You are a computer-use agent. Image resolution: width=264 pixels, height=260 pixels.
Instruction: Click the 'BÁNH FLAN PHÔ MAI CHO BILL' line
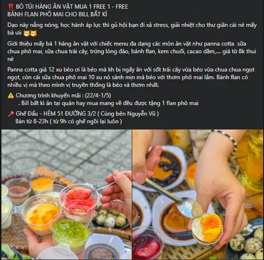[x=57, y=14]
